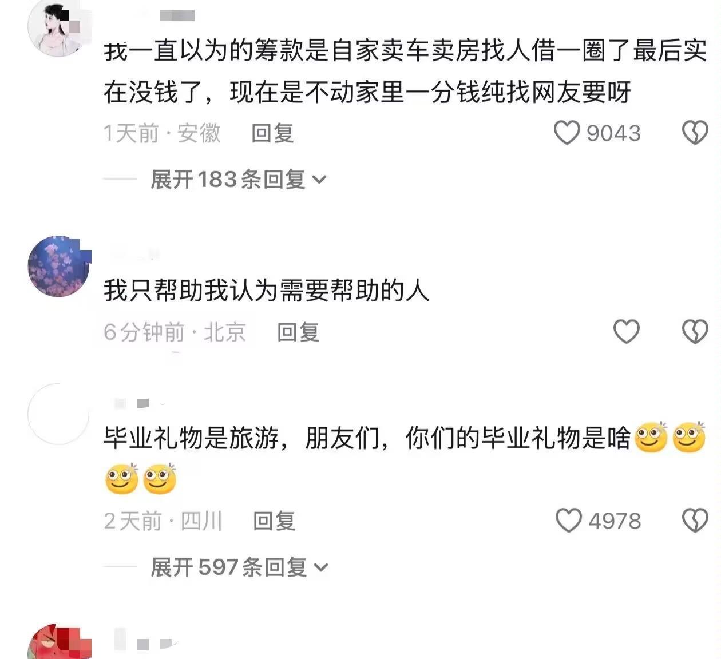The width and height of the screenshot is (721, 659).
Task: Tap the 4978 like count
Action: pyautogui.click(x=615, y=521)
